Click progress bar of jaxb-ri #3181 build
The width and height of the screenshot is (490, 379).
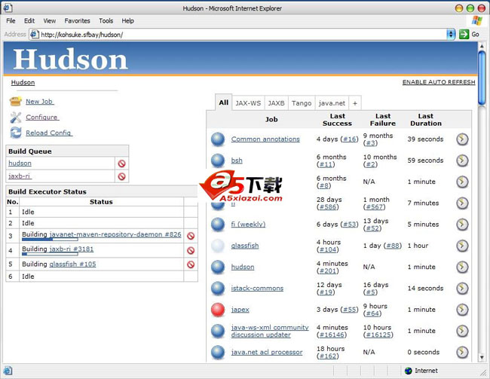tap(50, 254)
